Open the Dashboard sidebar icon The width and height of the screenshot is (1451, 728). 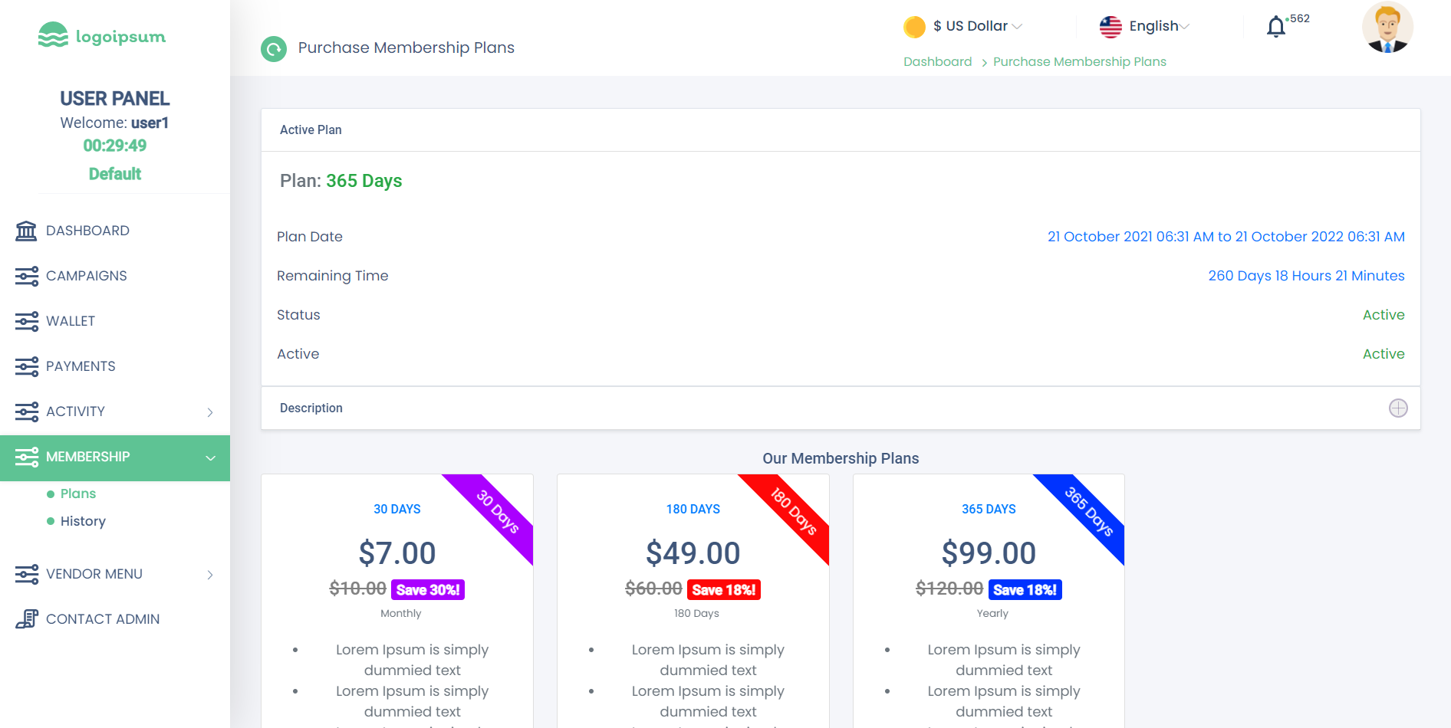26,230
